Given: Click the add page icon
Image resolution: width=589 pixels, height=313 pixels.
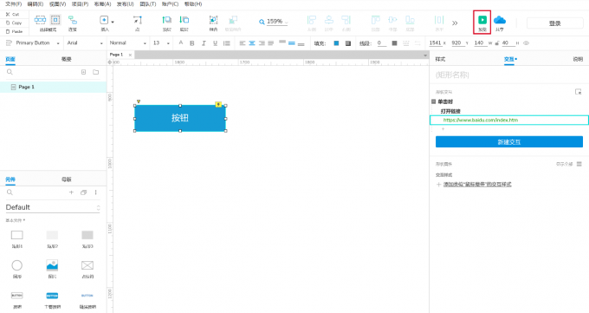Looking at the screenshot, I should click(84, 72).
